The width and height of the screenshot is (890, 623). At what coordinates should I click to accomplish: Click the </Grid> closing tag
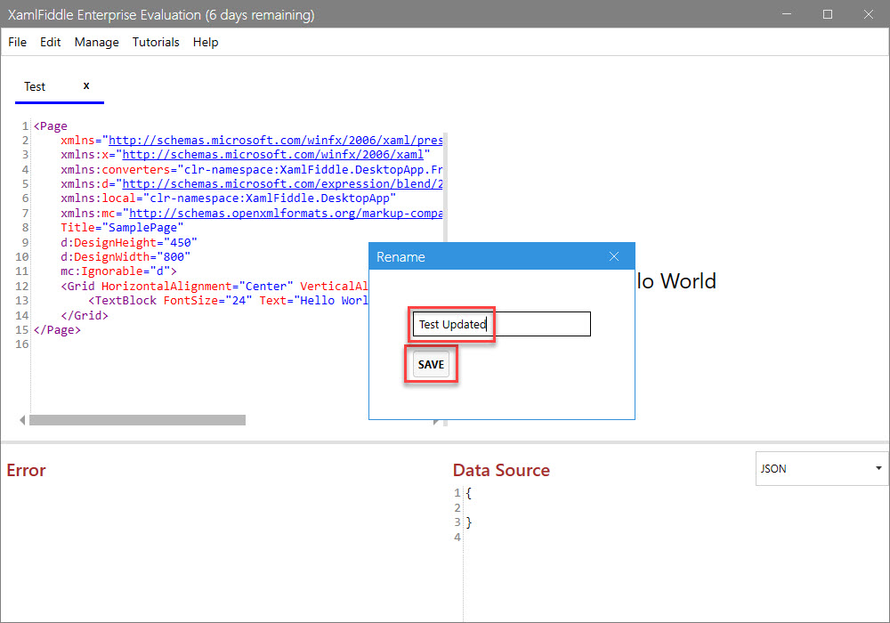[x=84, y=315]
